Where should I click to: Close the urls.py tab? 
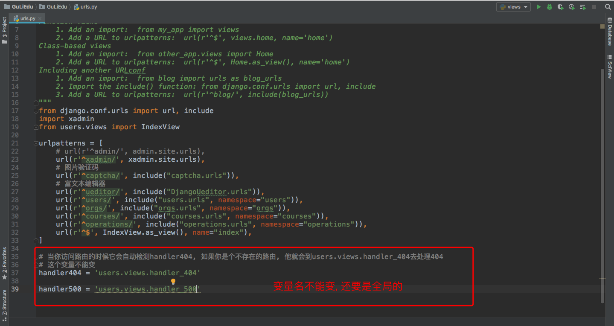41,18
